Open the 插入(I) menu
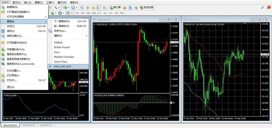The width and height of the screenshot is (272, 128). tap(28, 2)
